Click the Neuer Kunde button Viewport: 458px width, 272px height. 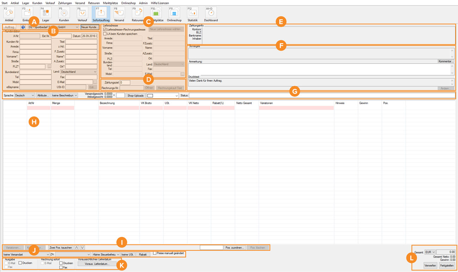pos(89,27)
